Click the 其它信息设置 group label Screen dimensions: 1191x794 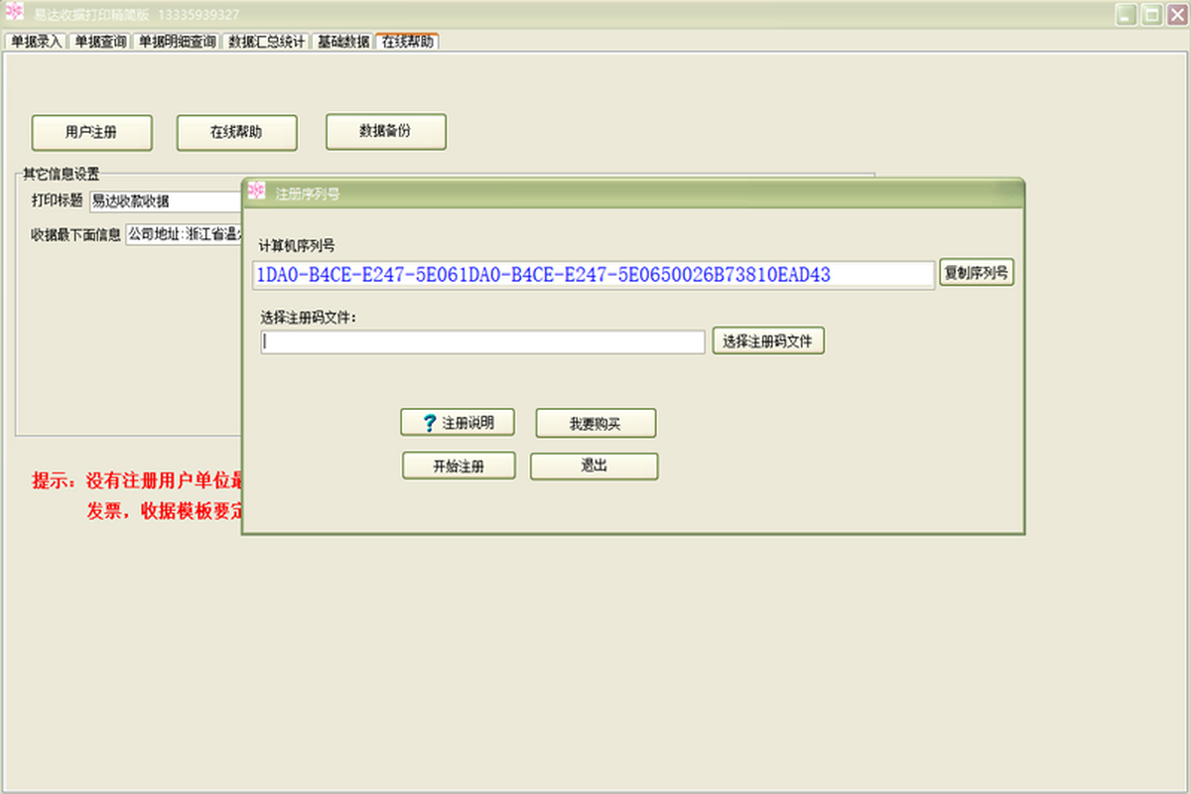pyautogui.click(x=62, y=174)
